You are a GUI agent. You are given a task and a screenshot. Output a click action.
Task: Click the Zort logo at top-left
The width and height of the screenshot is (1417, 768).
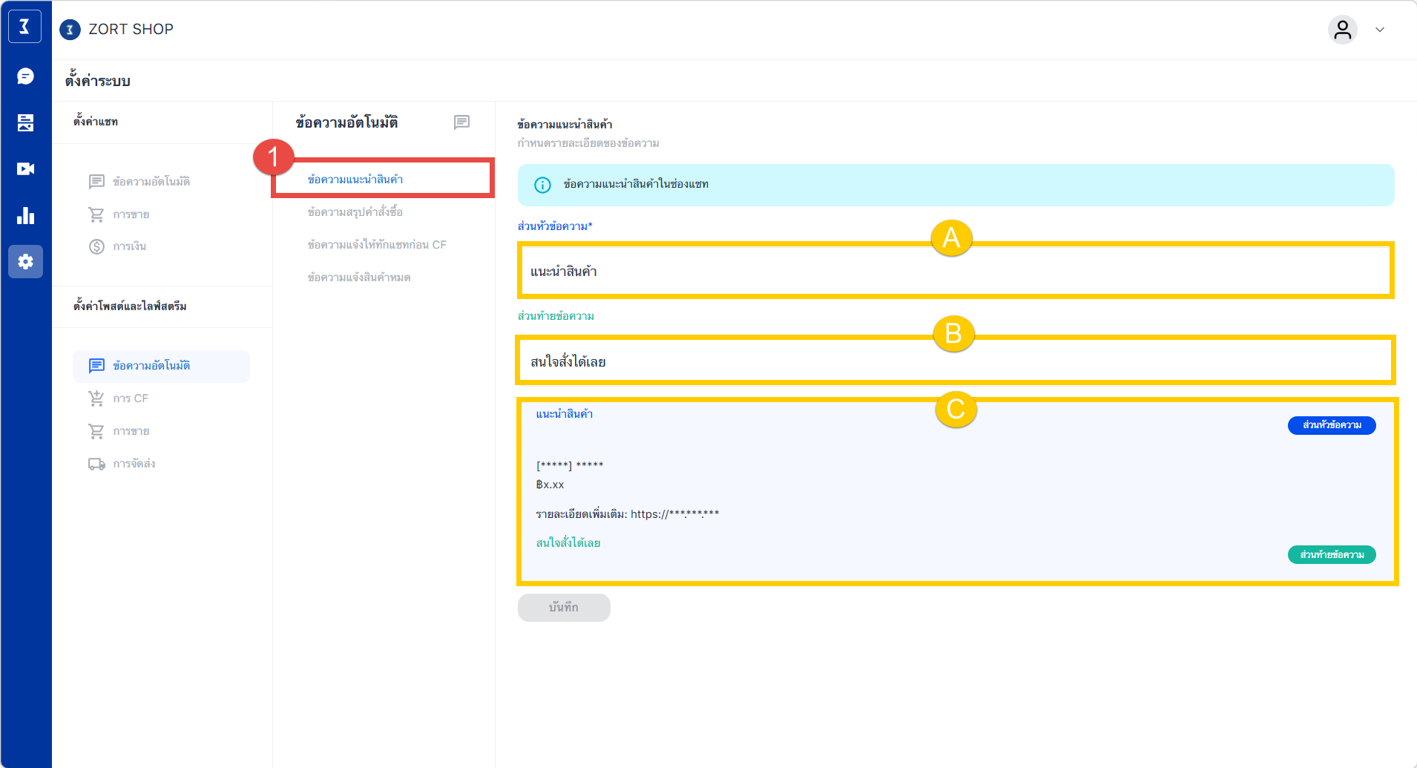(24, 27)
